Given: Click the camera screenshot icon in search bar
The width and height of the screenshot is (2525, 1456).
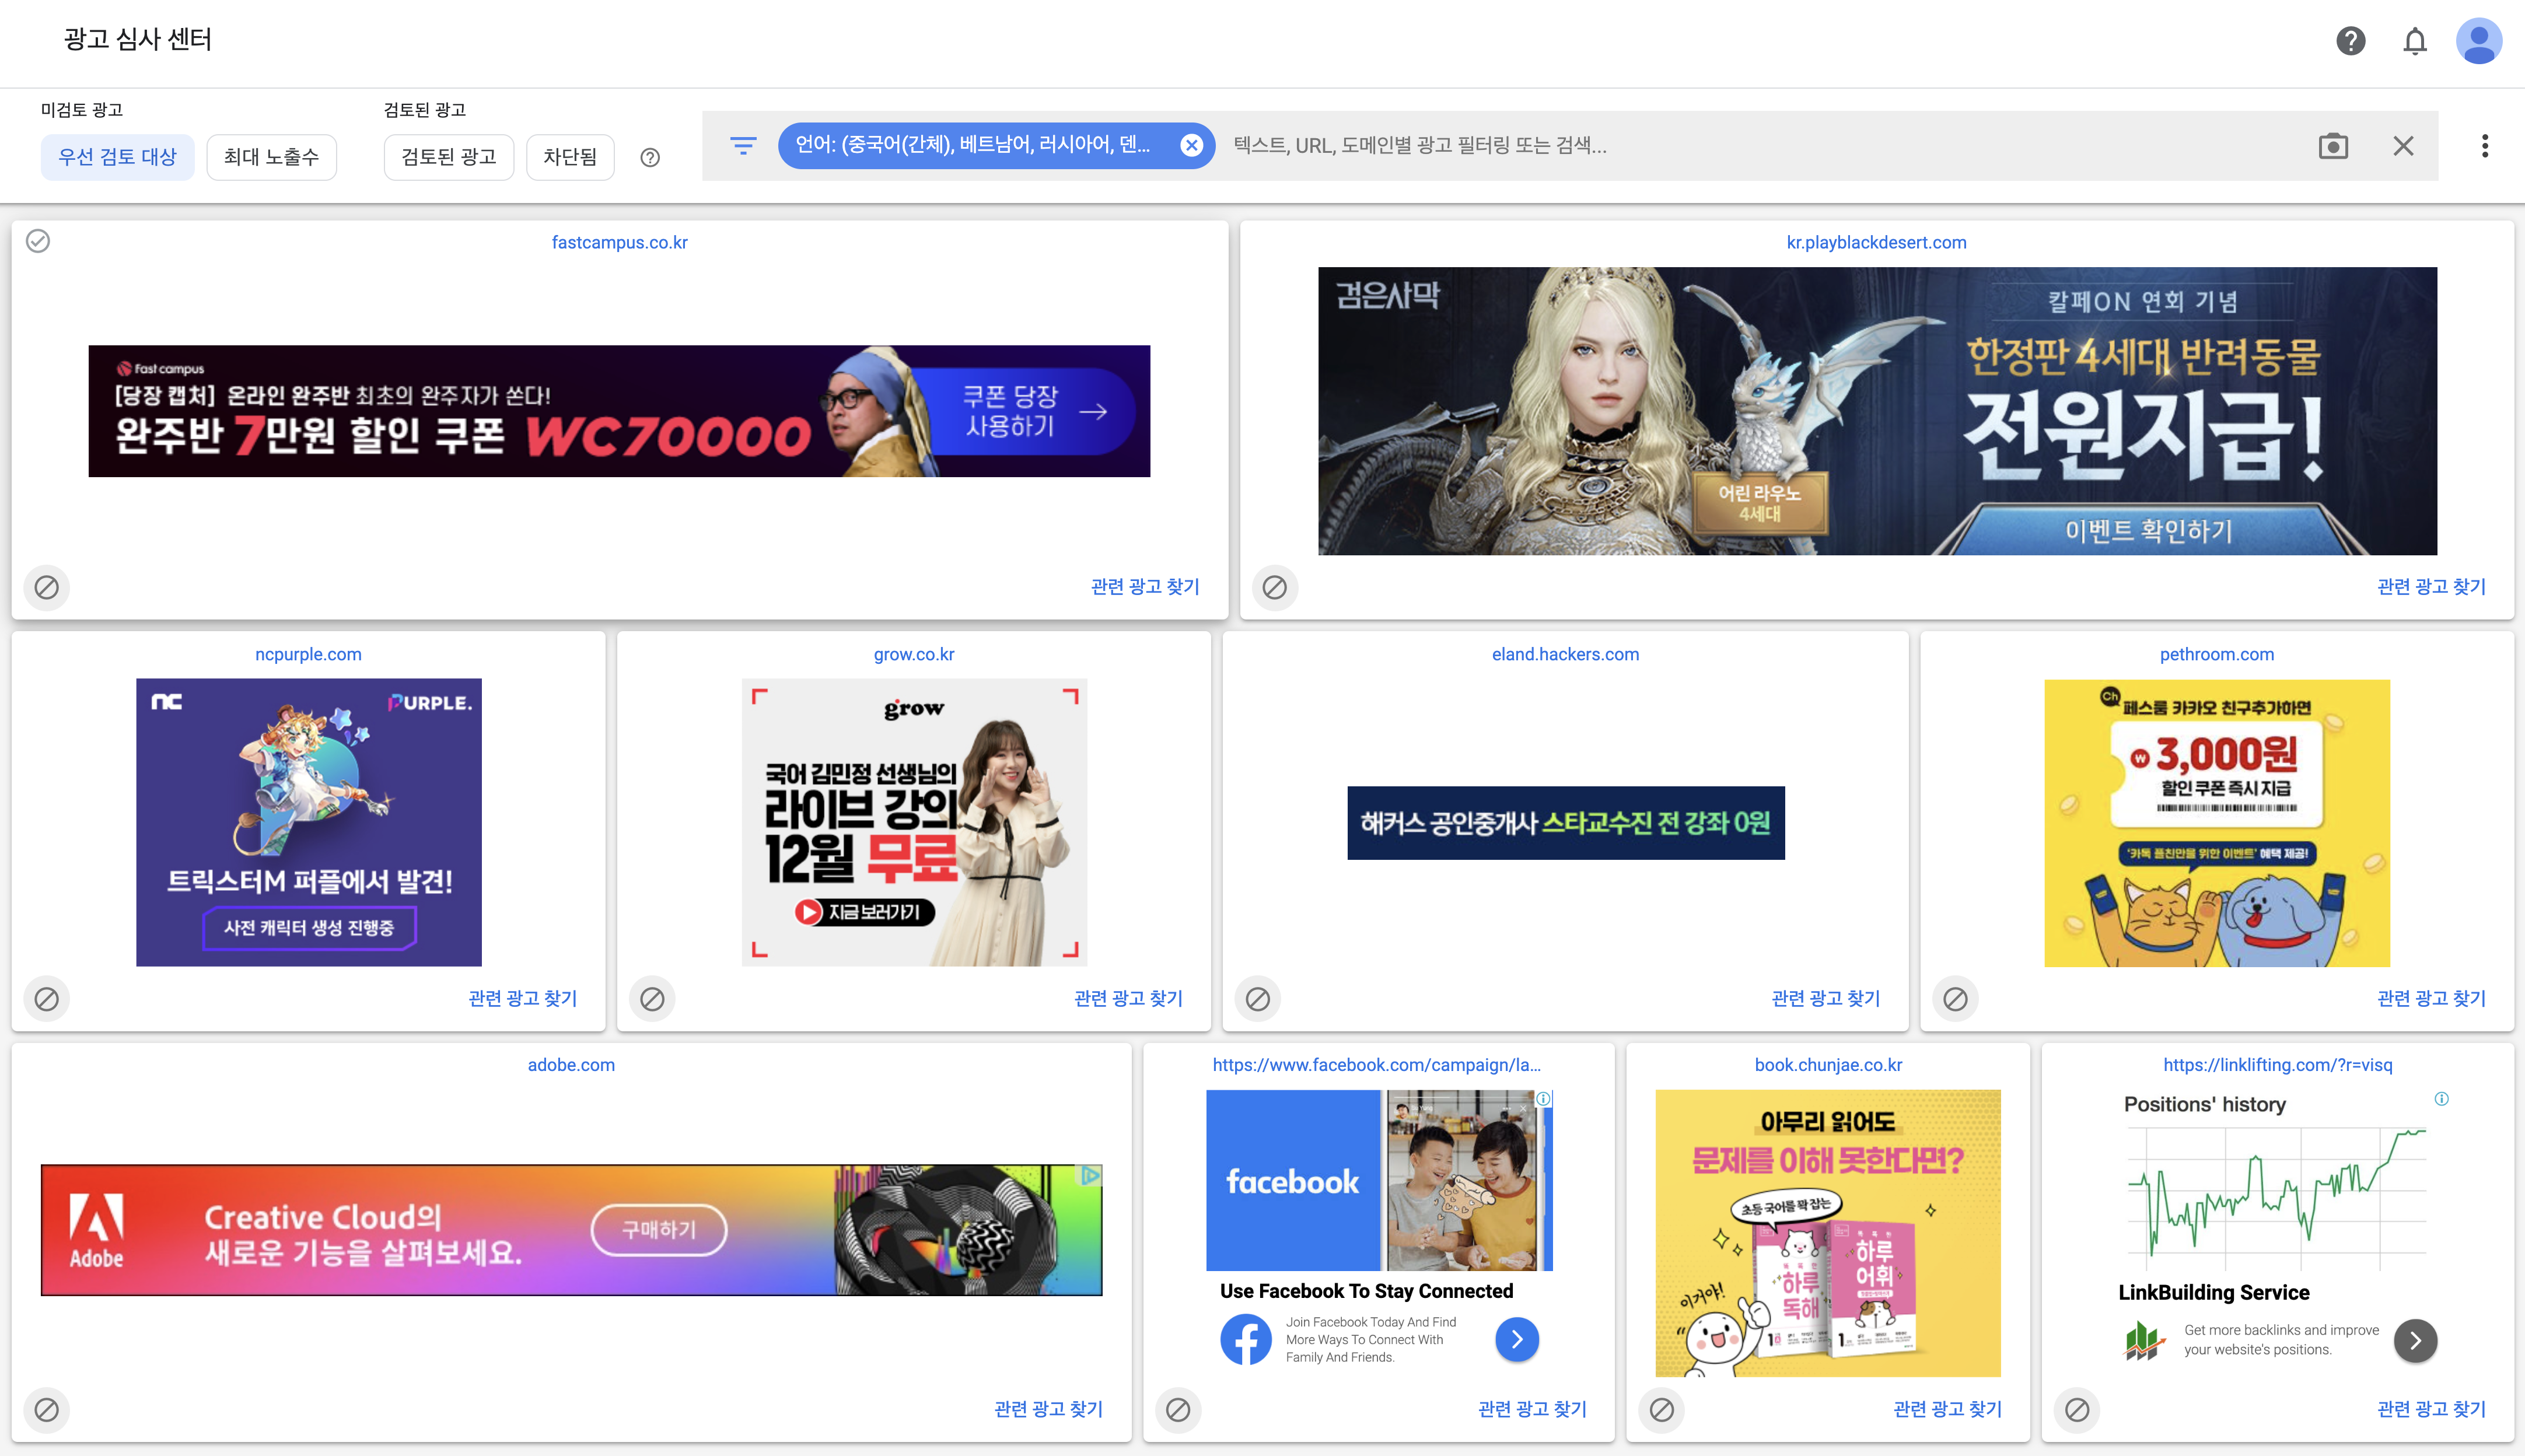Looking at the screenshot, I should coord(2332,146).
